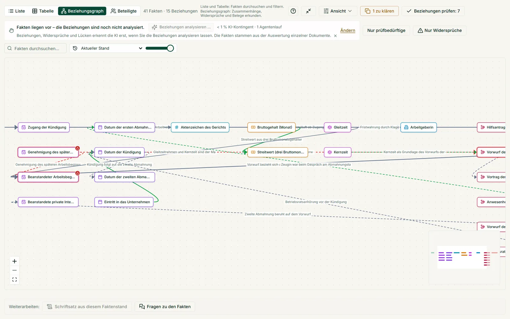The width and height of the screenshot is (510, 319).
Task: Toggle the 'Nur prüfbedürftige' filter
Action: [386, 30]
